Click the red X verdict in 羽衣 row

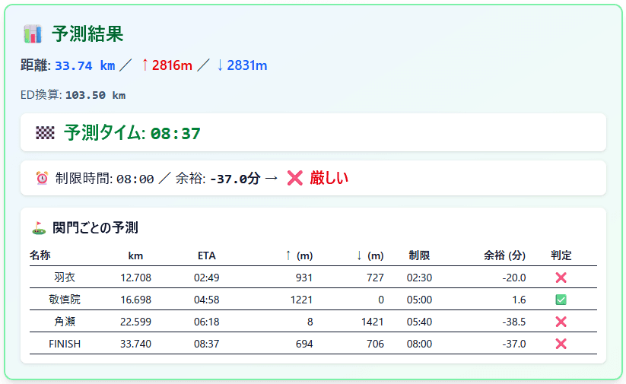tap(561, 278)
